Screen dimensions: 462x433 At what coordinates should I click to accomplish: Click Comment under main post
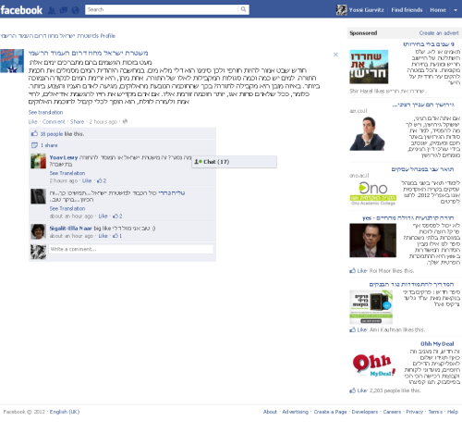click(x=54, y=122)
